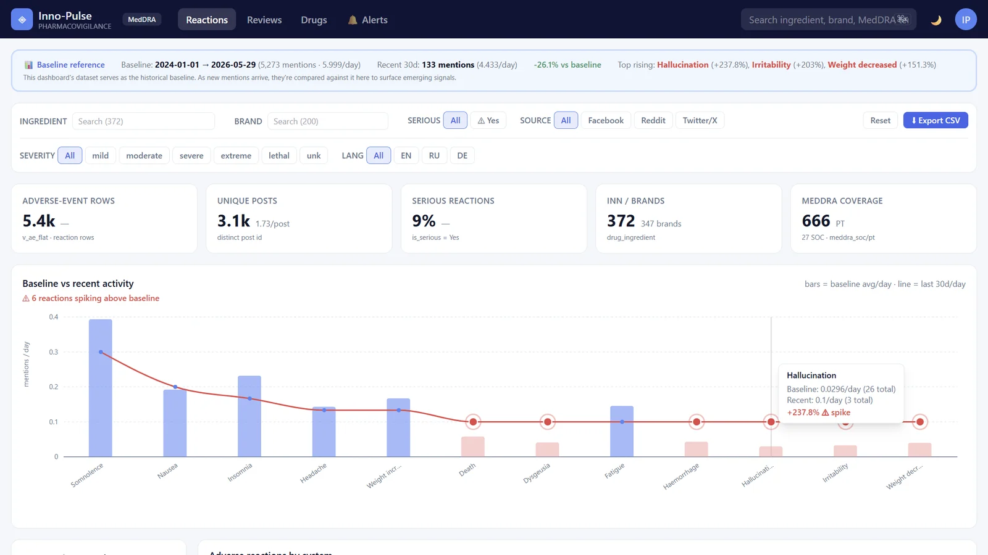The width and height of the screenshot is (988, 555).
Task: Set language filter to RU
Action: point(434,155)
